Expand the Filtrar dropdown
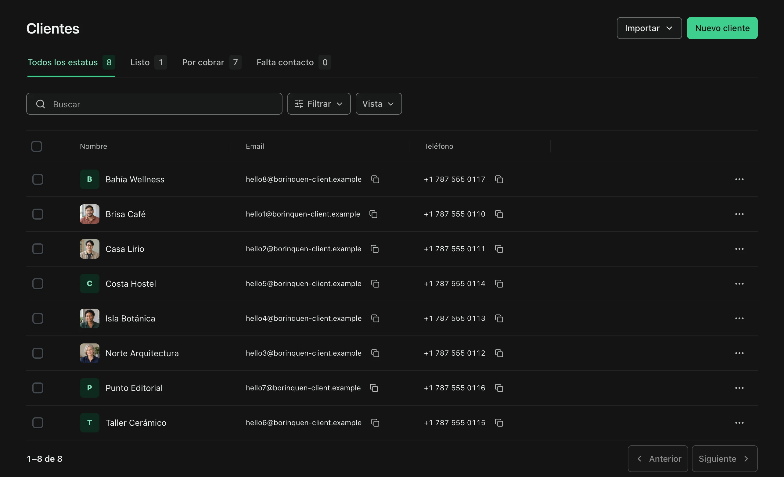 coord(319,104)
